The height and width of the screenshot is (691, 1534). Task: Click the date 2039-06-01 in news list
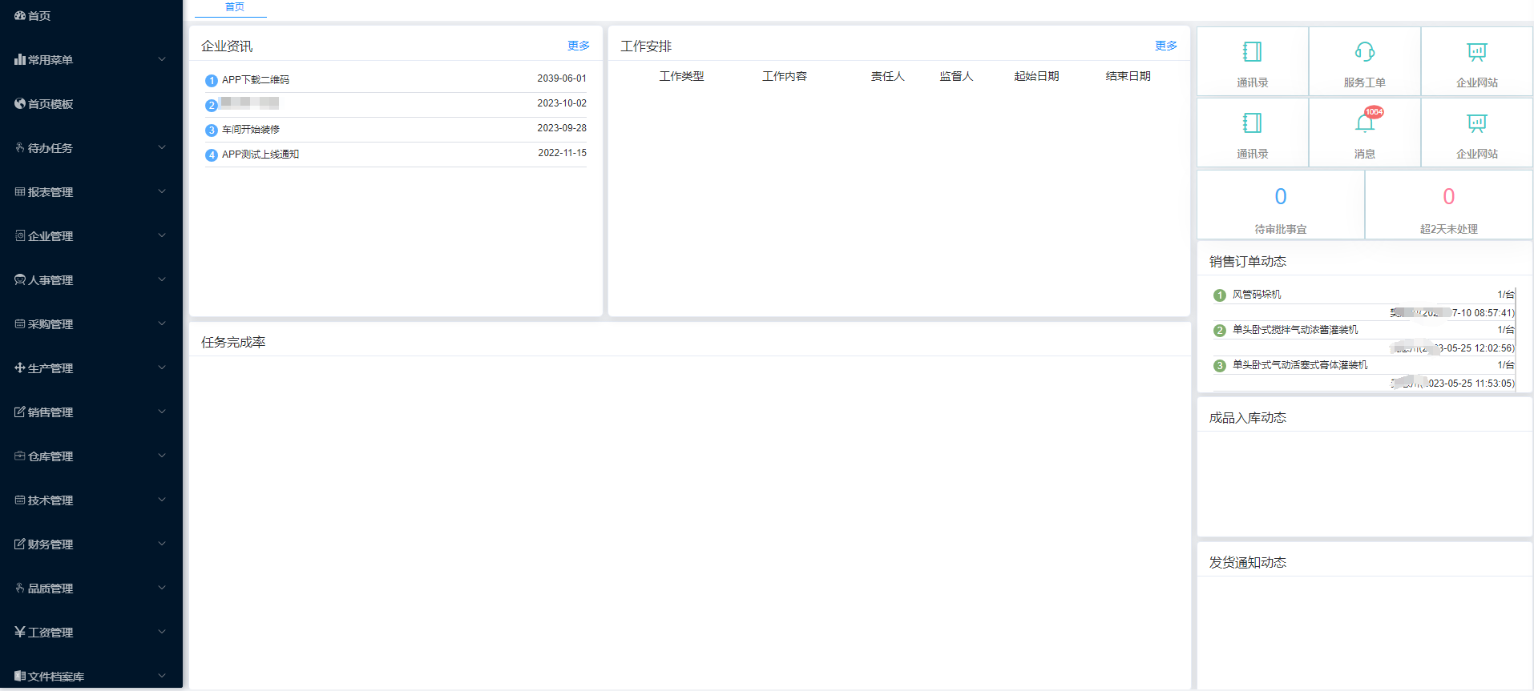(x=562, y=78)
